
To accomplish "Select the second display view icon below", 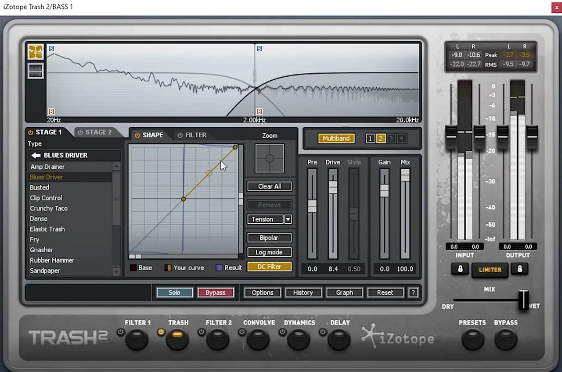I will [36, 71].
